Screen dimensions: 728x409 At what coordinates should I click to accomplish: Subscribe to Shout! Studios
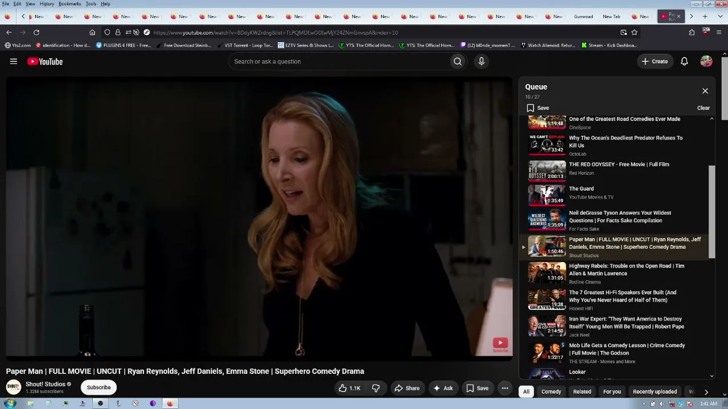pos(98,387)
